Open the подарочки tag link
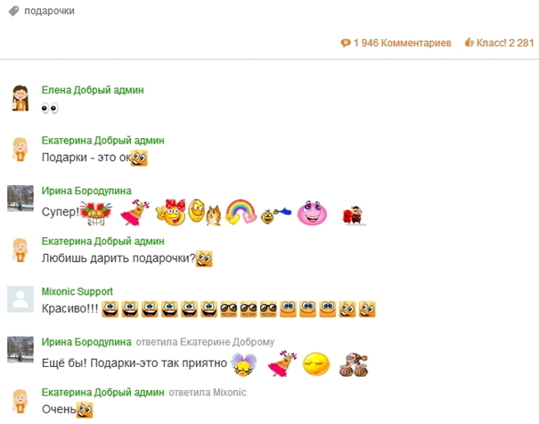Image resolution: width=539 pixels, height=424 pixels. (x=49, y=11)
